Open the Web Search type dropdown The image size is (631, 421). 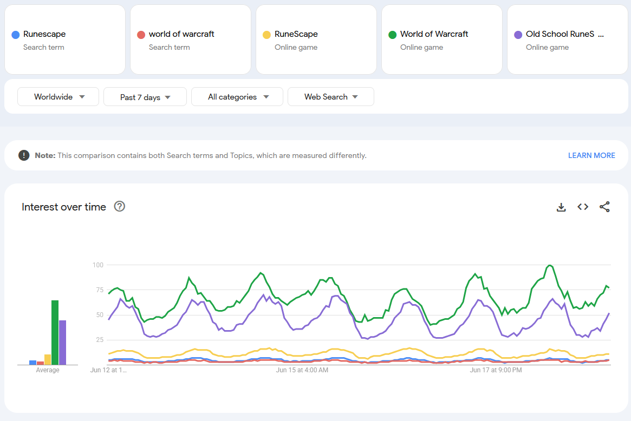331,97
